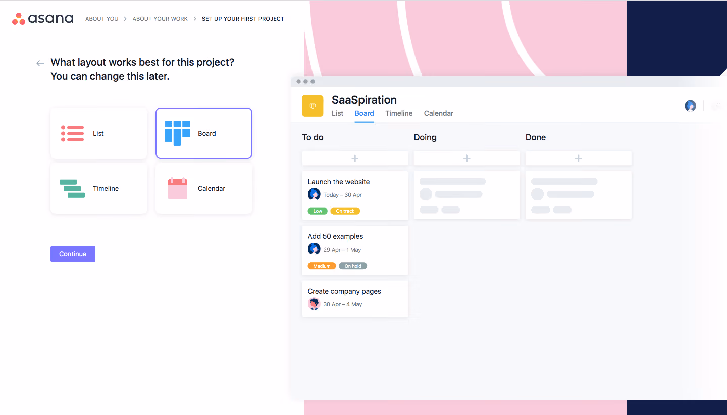Click the Today – 30 Apr date
The width and height of the screenshot is (727, 415).
coord(343,195)
